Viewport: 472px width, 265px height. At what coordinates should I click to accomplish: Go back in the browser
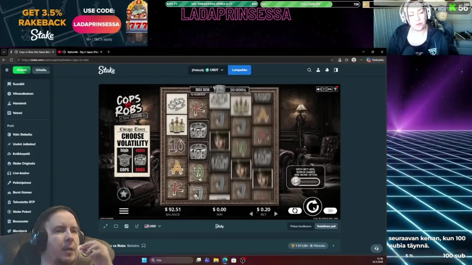tap(4, 60)
